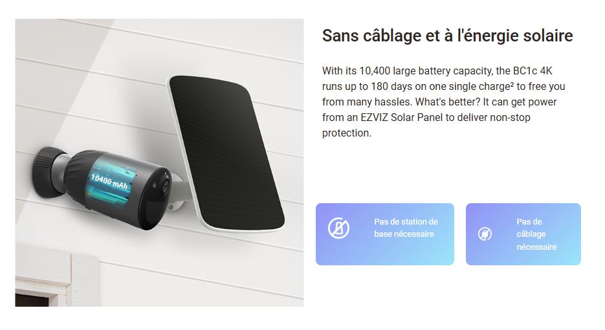Click the solar panel in the product image

pyautogui.click(x=226, y=153)
